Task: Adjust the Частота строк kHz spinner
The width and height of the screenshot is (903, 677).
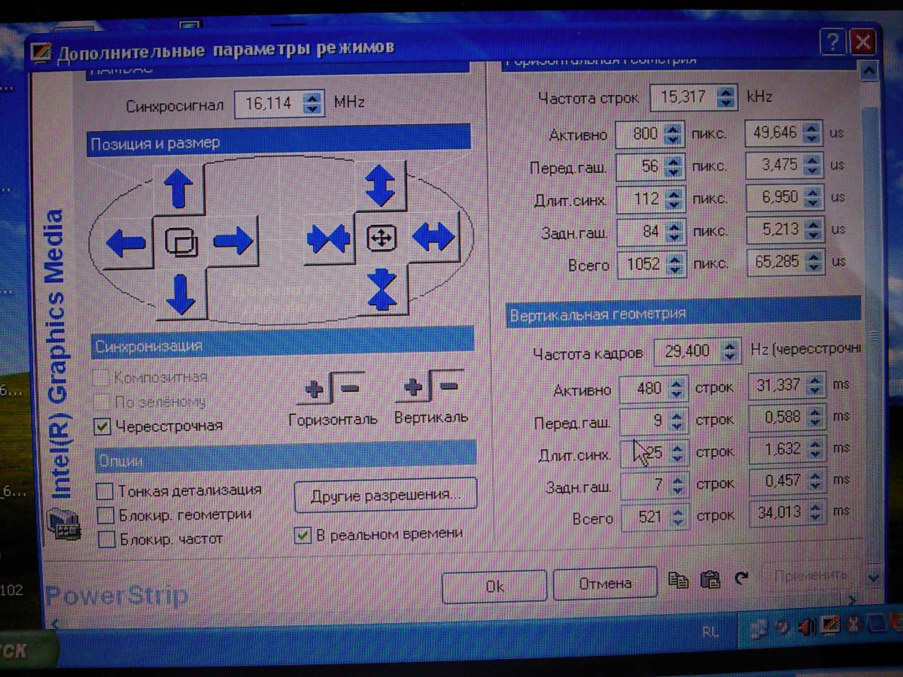Action: pos(725,98)
